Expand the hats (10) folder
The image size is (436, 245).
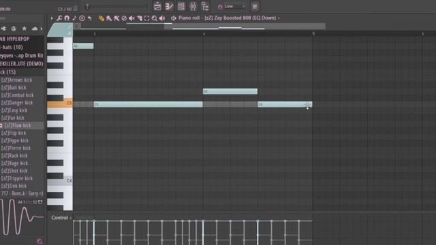point(12,47)
